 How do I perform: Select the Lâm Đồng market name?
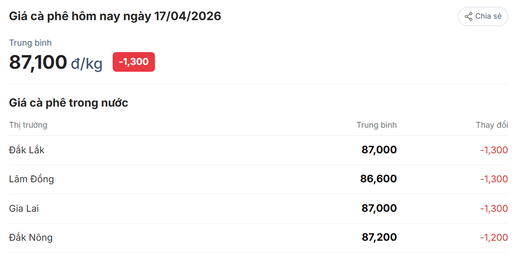point(31,179)
